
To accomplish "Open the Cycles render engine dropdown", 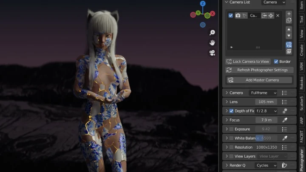I will pyautogui.click(x=266, y=165).
